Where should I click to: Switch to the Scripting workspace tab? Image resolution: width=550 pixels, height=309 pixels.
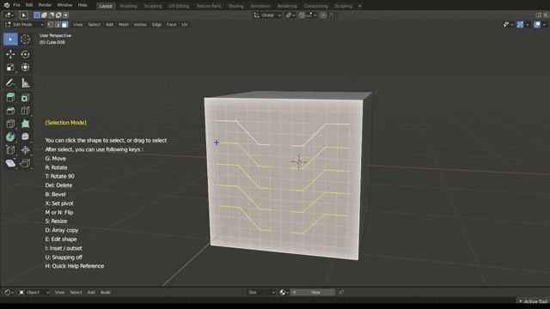coord(343,6)
